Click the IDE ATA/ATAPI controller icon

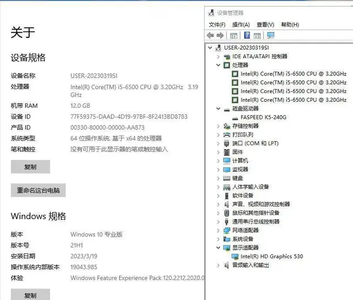pyautogui.click(x=227, y=57)
